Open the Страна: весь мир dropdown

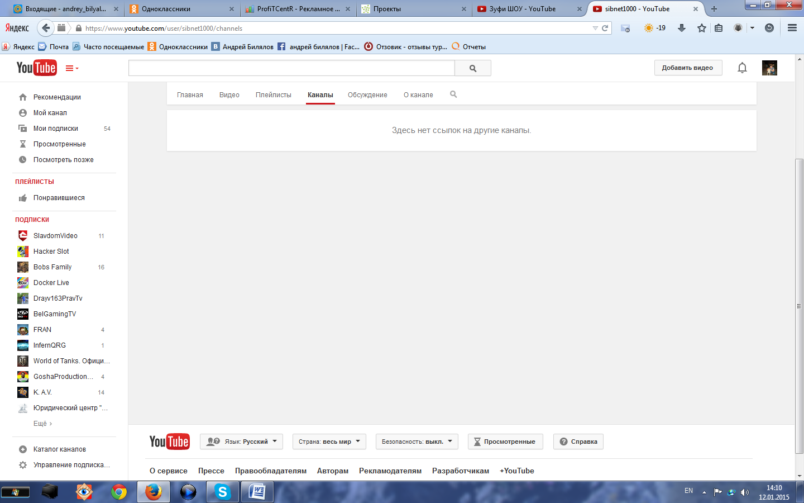329,442
